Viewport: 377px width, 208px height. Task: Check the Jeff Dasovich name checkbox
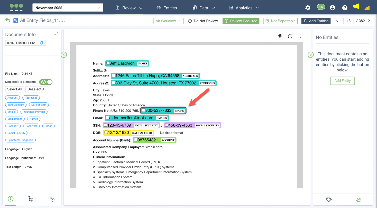tap(108, 63)
